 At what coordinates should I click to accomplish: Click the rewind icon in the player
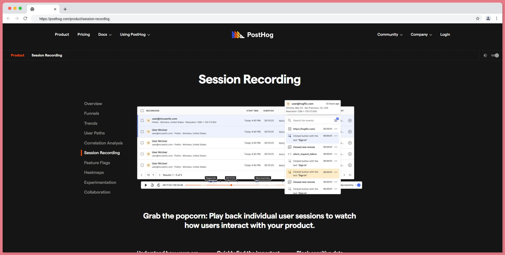point(152,185)
